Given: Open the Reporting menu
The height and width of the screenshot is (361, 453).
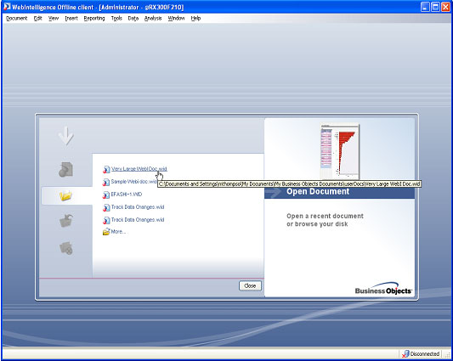Looking at the screenshot, I should [x=94, y=18].
